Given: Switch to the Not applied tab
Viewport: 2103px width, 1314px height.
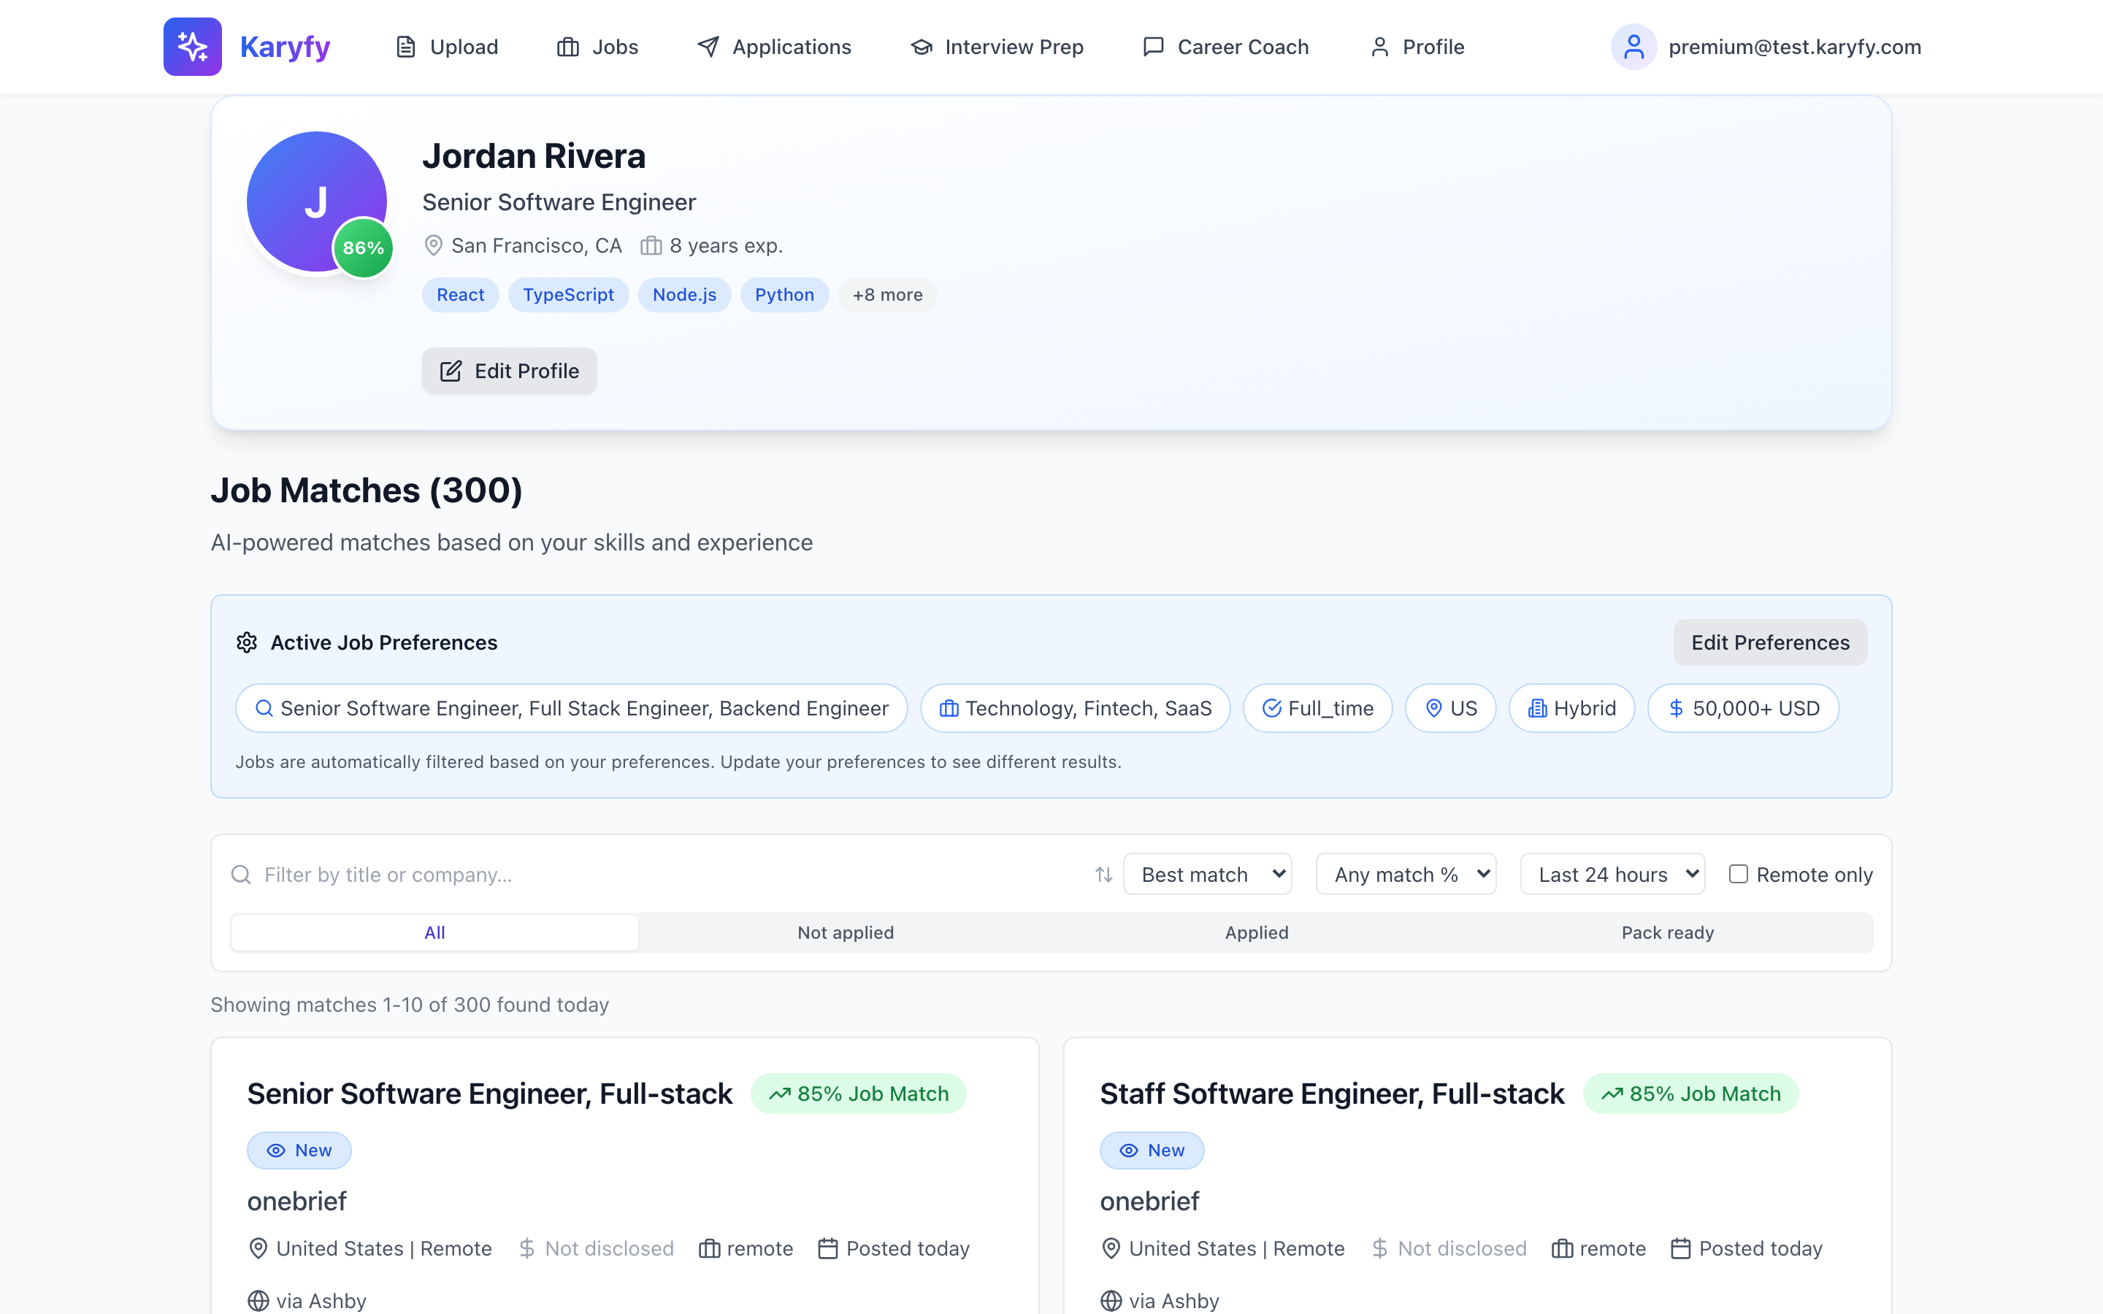Looking at the screenshot, I should [x=846, y=932].
